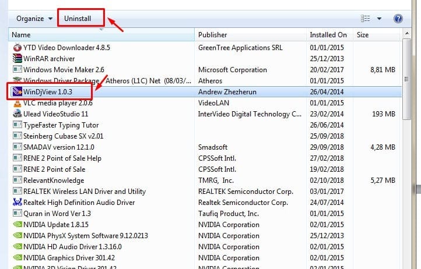Viewport: 421px width, 269px height.
Task: Click the Andrew Zhezherun publisher cell
Action: [x=227, y=92]
